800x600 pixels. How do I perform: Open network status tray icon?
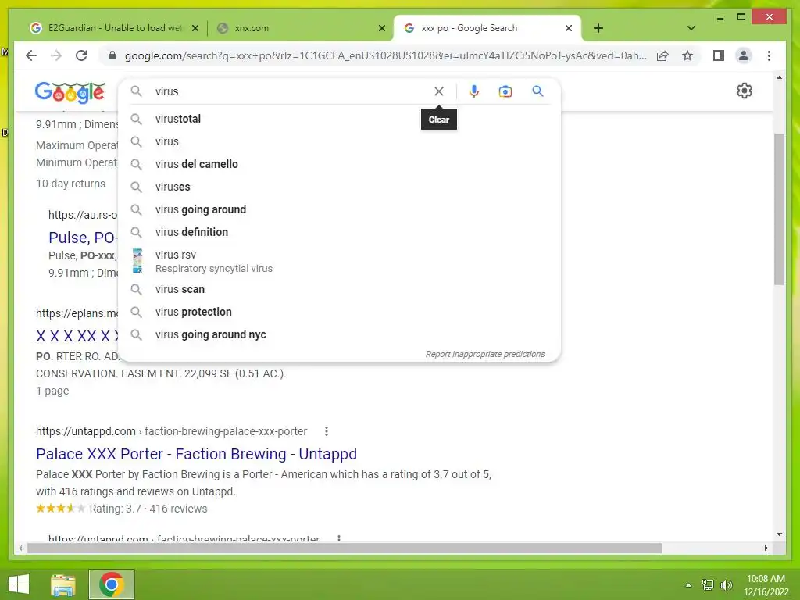click(x=708, y=585)
